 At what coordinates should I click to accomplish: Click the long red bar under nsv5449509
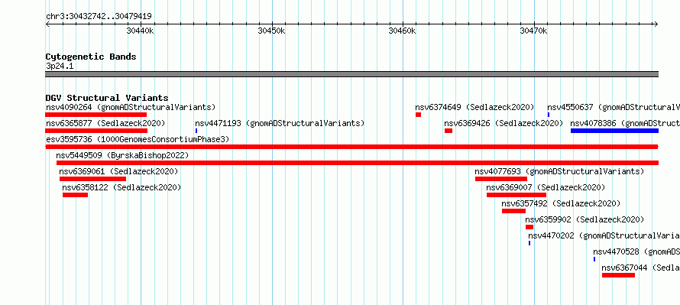tap(358, 163)
